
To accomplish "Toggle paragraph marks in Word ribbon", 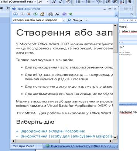I will [130, 2].
